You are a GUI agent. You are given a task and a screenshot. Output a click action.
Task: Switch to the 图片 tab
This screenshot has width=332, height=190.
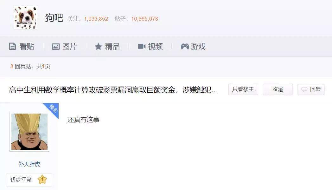point(64,46)
